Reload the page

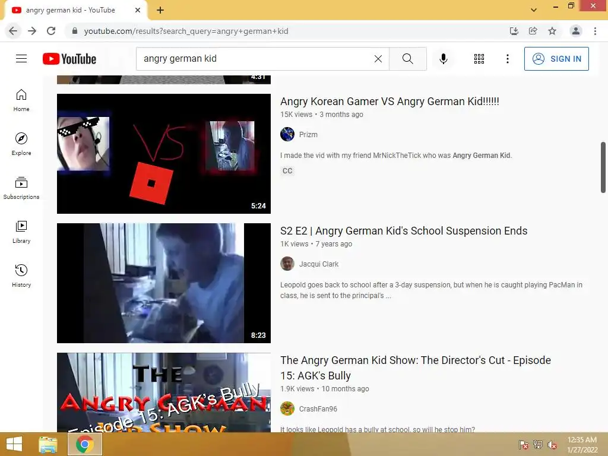click(51, 31)
